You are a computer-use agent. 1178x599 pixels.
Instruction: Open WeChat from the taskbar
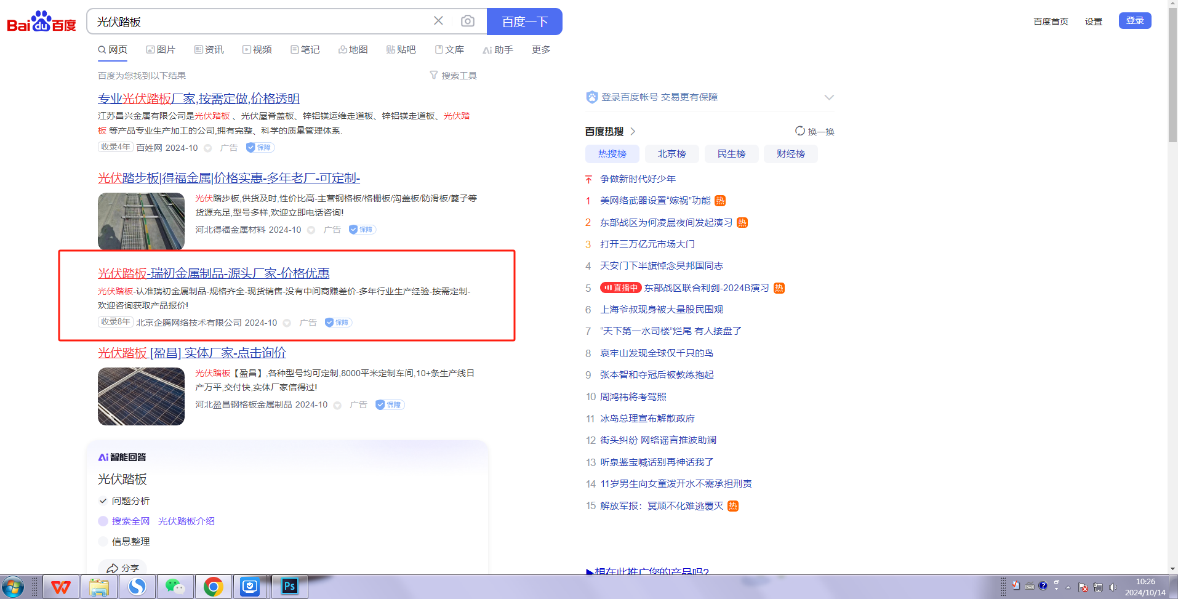coord(175,587)
